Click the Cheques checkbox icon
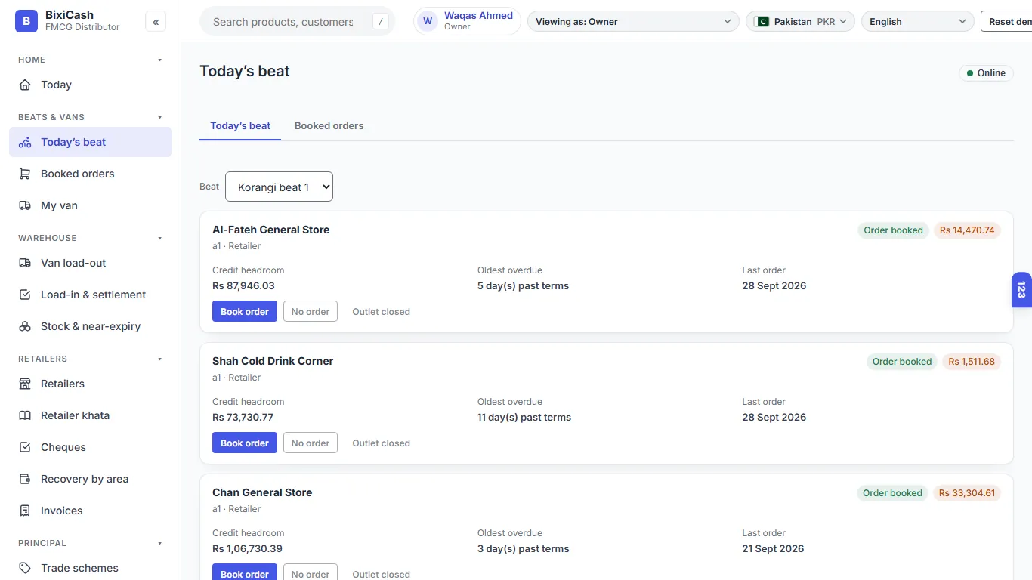Viewport: 1032px width, 580px height. click(25, 447)
